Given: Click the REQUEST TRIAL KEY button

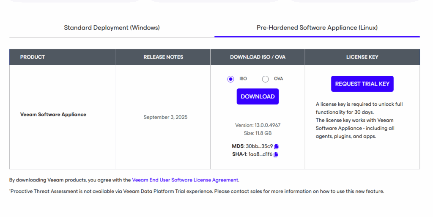Looking at the screenshot, I should [x=362, y=84].
